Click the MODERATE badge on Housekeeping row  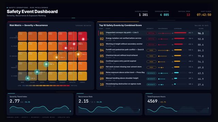click(x=151, y=84)
